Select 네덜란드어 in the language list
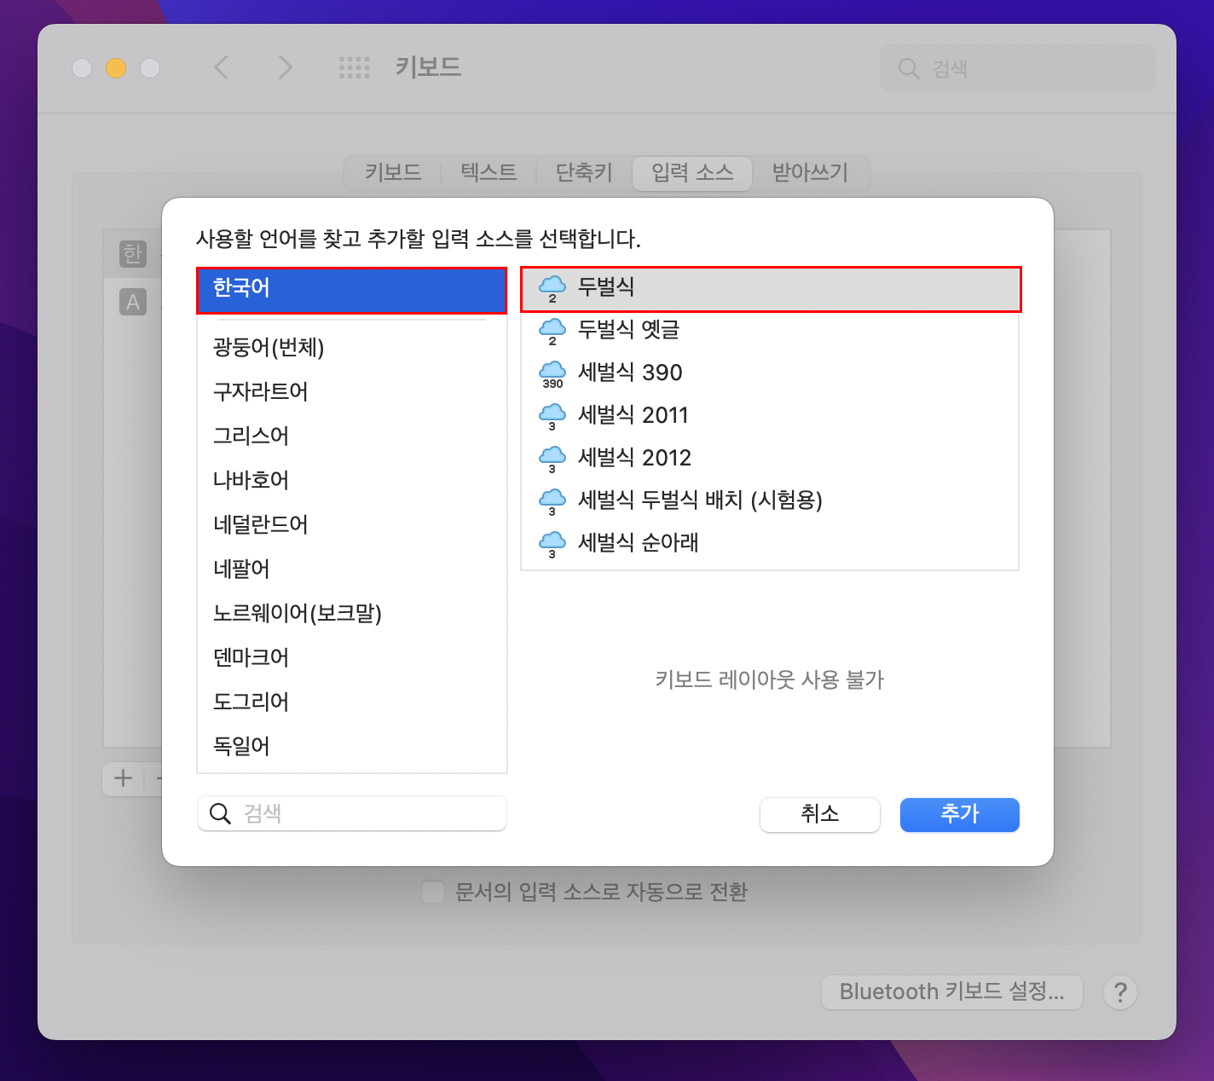This screenshot has width=1214, height=1081. click(x=352, y=525)
